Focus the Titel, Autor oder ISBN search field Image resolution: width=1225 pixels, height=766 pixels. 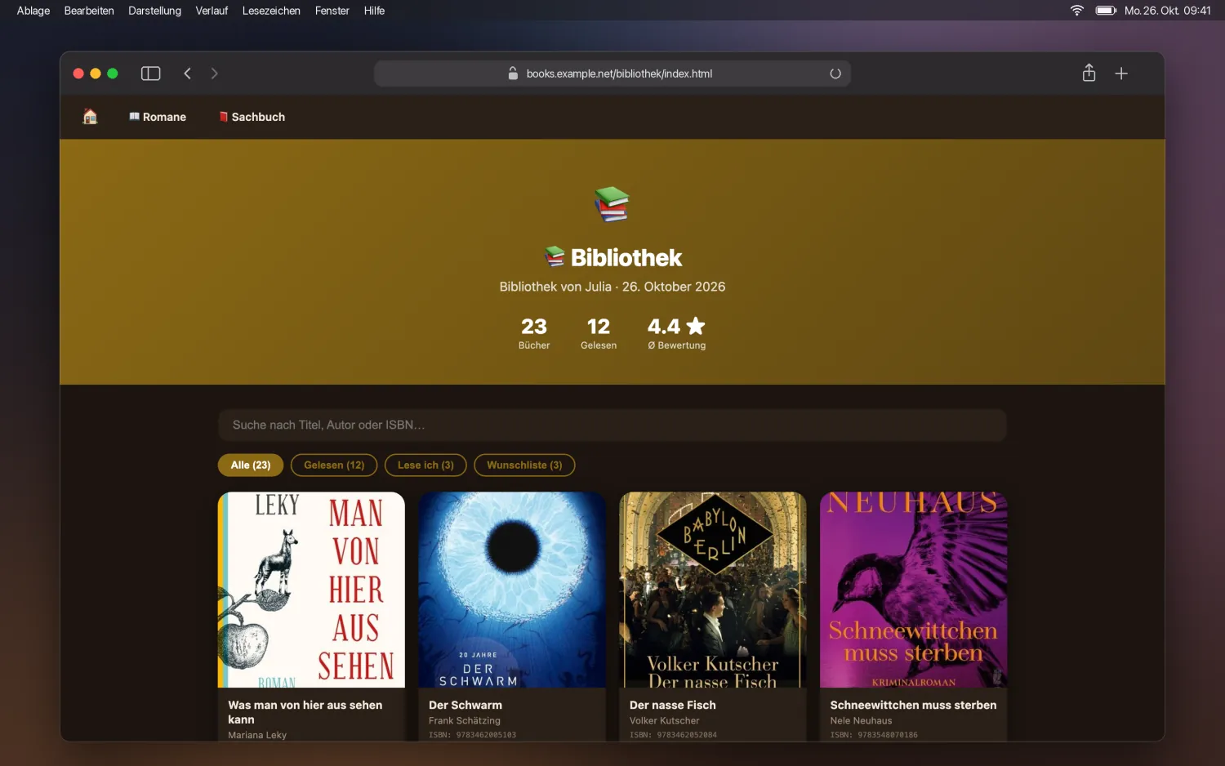coord(612,425)
